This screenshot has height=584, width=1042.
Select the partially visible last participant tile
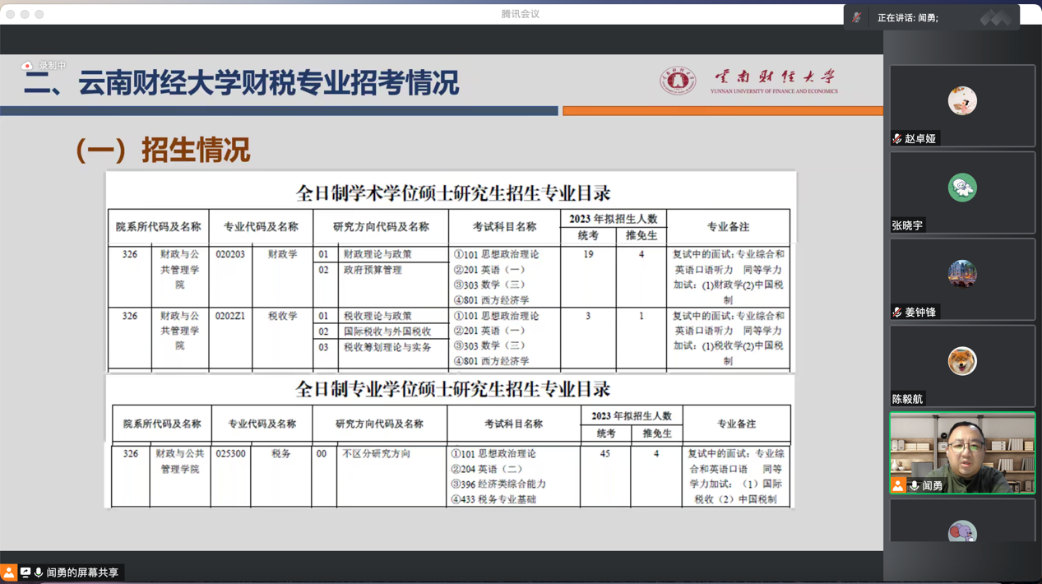pos(962,521)
